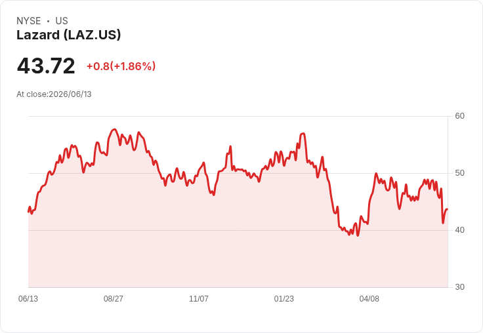Select the NYSE exchange label
Image resolution: width=483 pixels, height=333 pixels.
point(29,21)
